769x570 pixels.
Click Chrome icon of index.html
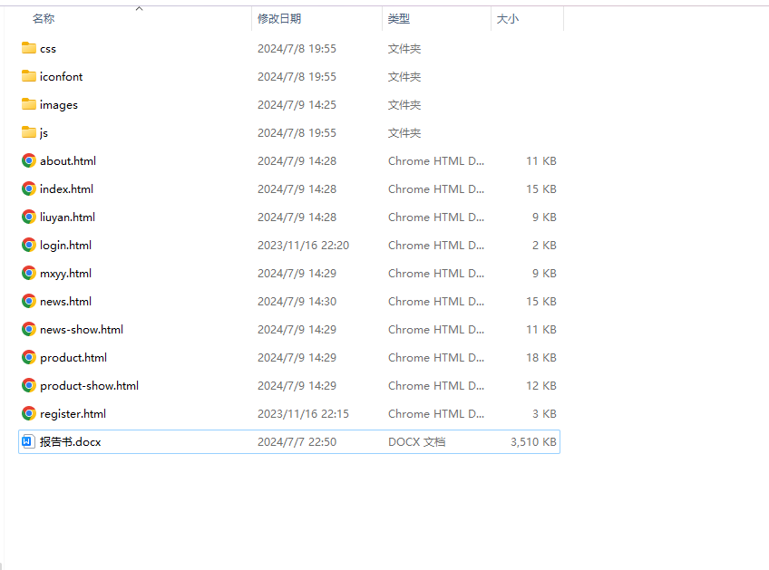tap(29, 188)
